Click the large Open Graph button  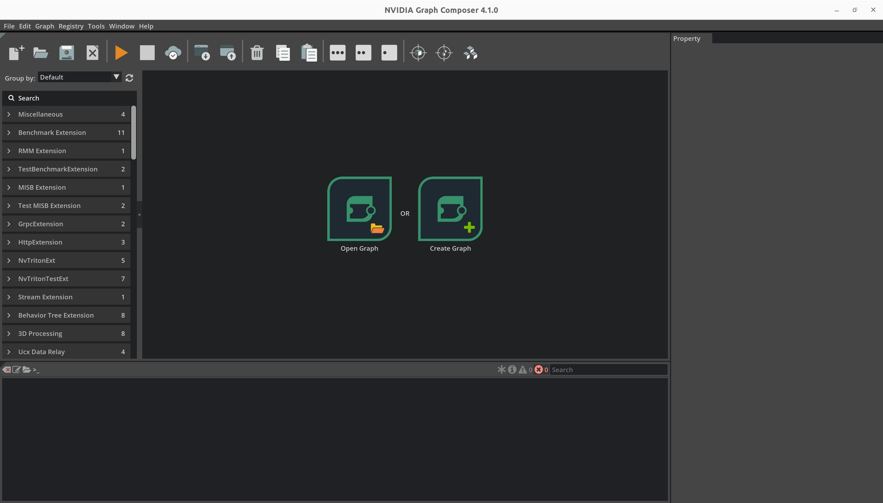[x=359, y=209]
